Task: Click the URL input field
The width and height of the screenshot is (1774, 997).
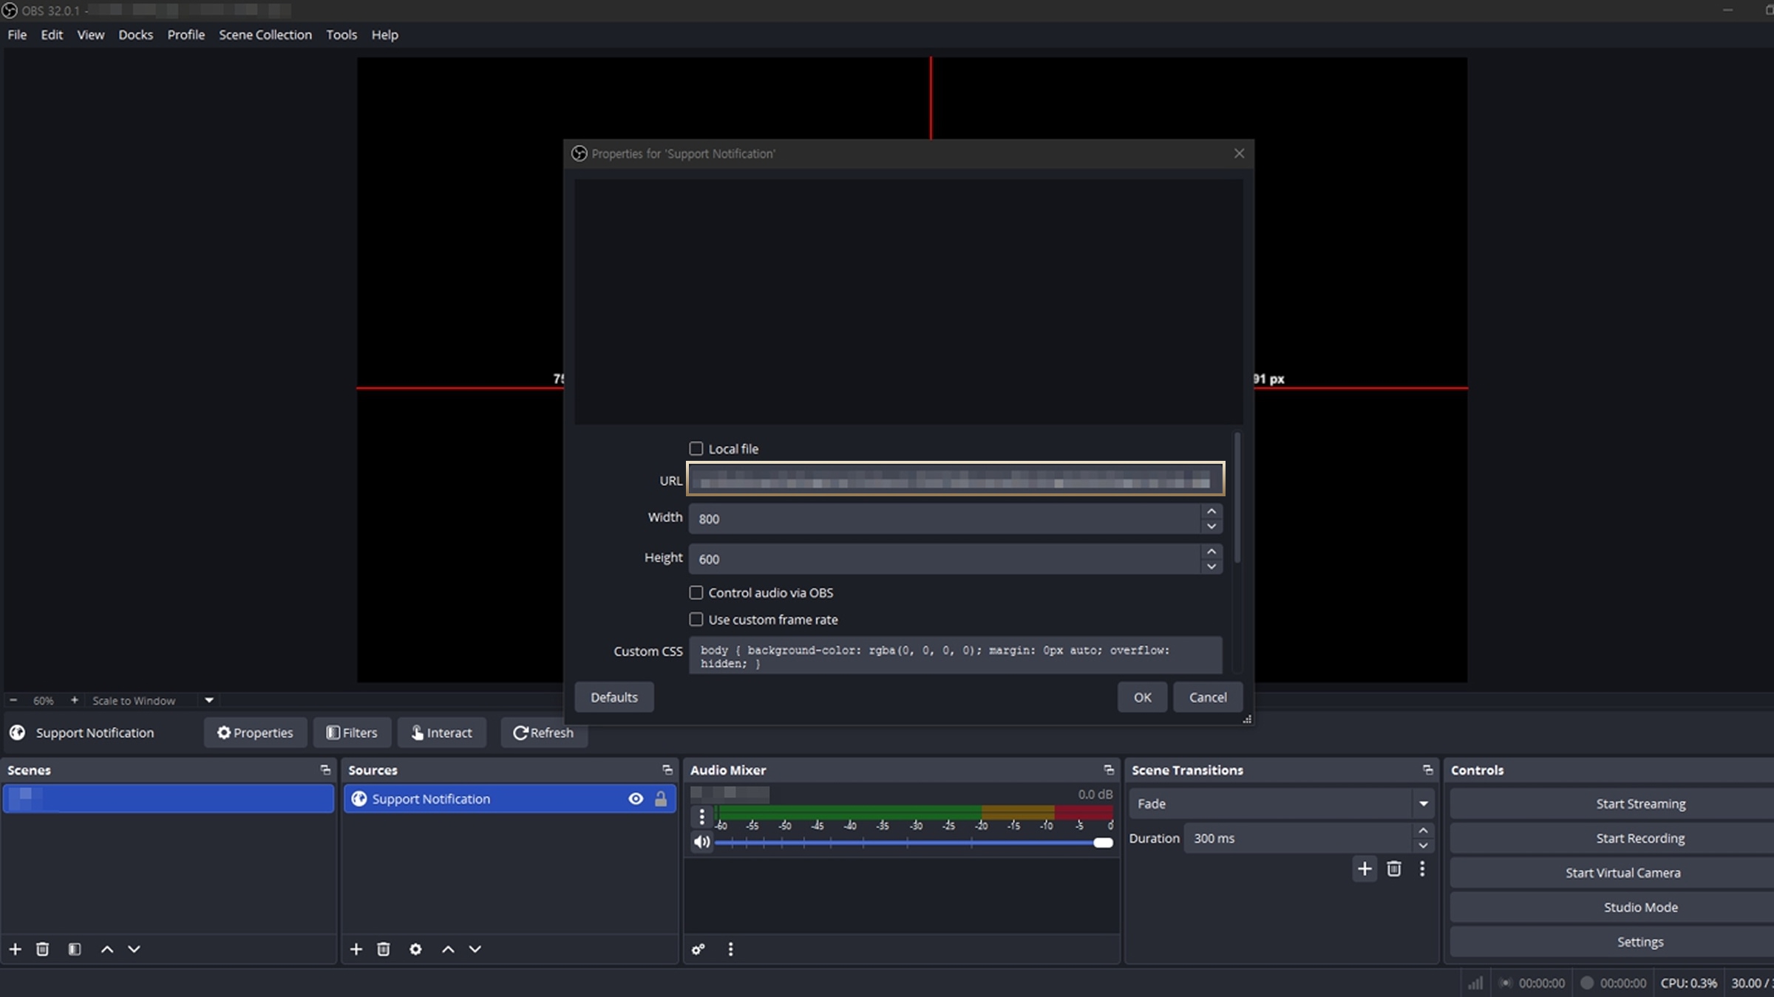Action: [x=955, y=479]
